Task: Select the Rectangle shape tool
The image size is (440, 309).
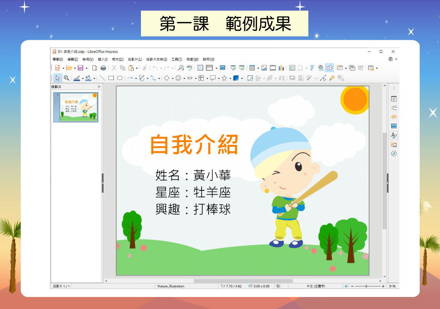Action: click(111, 78)
